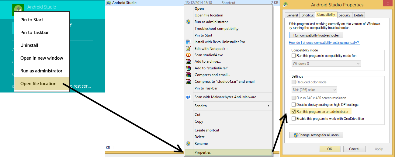This screenshot has height=157, width=395.
Task: Choose Scan with Malwarebytes Anti-Malware
Action: pyautogui.click(x=228, y=97)
